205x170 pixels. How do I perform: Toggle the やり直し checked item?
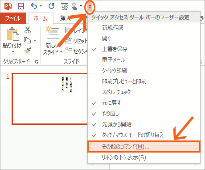pos(144,114)
